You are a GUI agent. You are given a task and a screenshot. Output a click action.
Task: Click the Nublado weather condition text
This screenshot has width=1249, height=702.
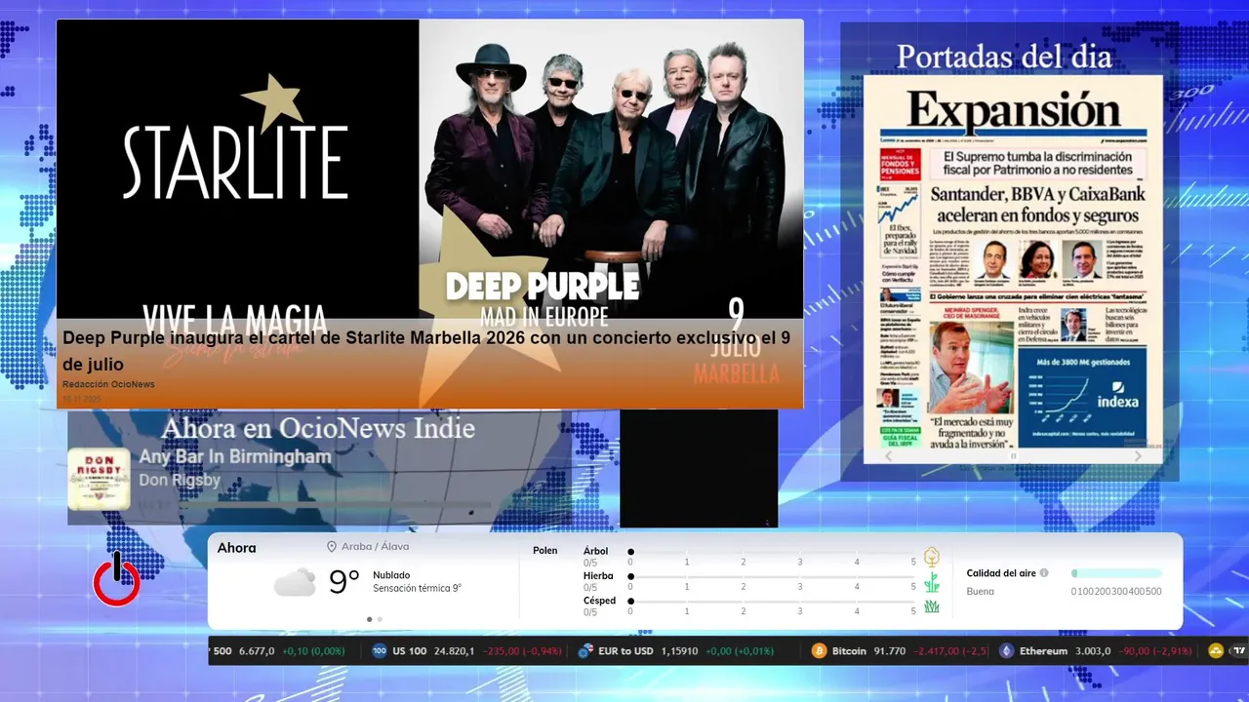pos(391,575)
